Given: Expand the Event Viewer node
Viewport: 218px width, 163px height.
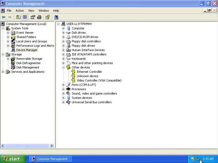Looking at the screenshot, I should coord(8,33).
